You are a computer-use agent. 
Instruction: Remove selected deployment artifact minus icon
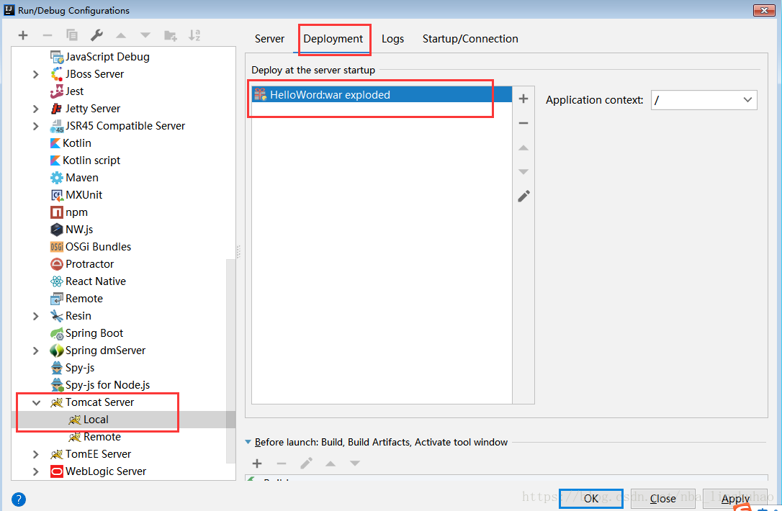point(523,123)
